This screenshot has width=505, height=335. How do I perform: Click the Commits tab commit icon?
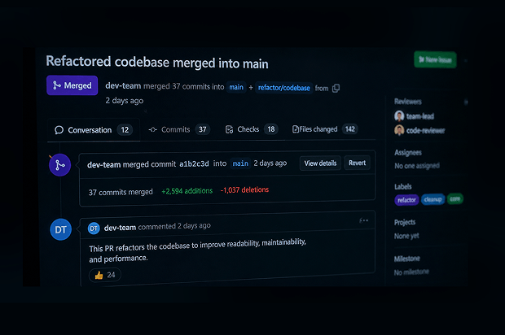coord(152,129)
